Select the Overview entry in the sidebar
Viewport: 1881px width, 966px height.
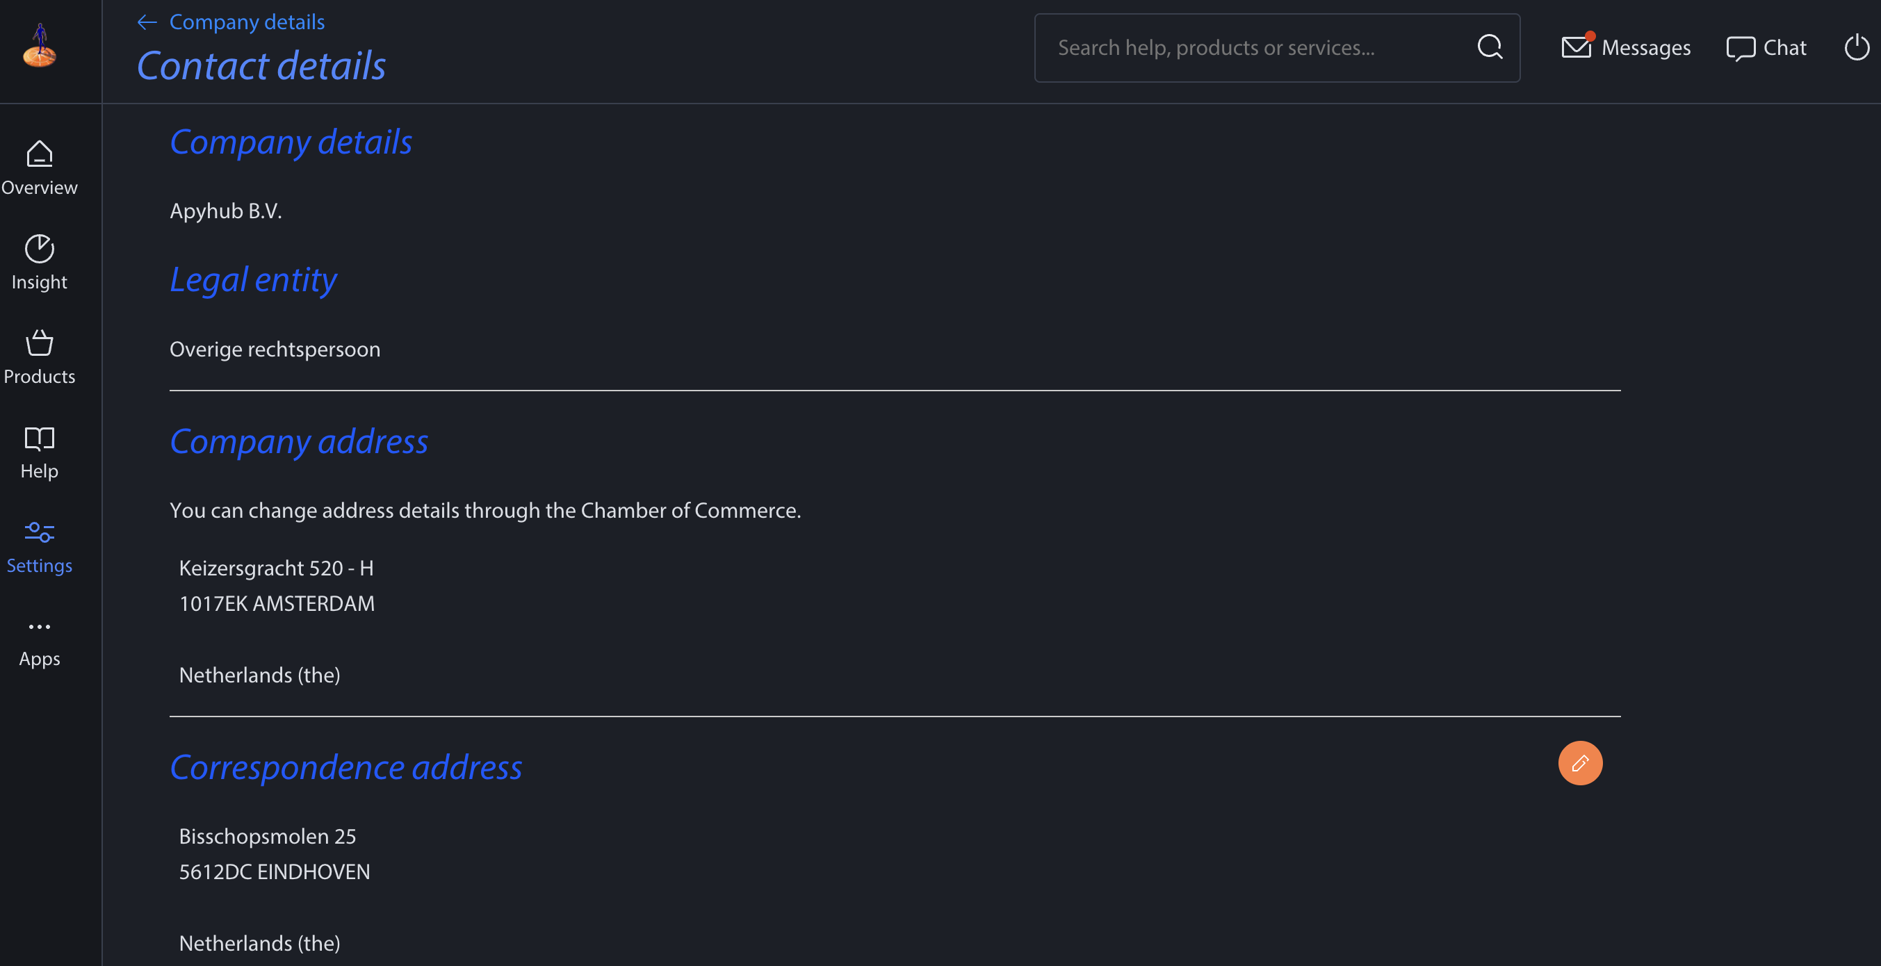(x=39, y=187)
